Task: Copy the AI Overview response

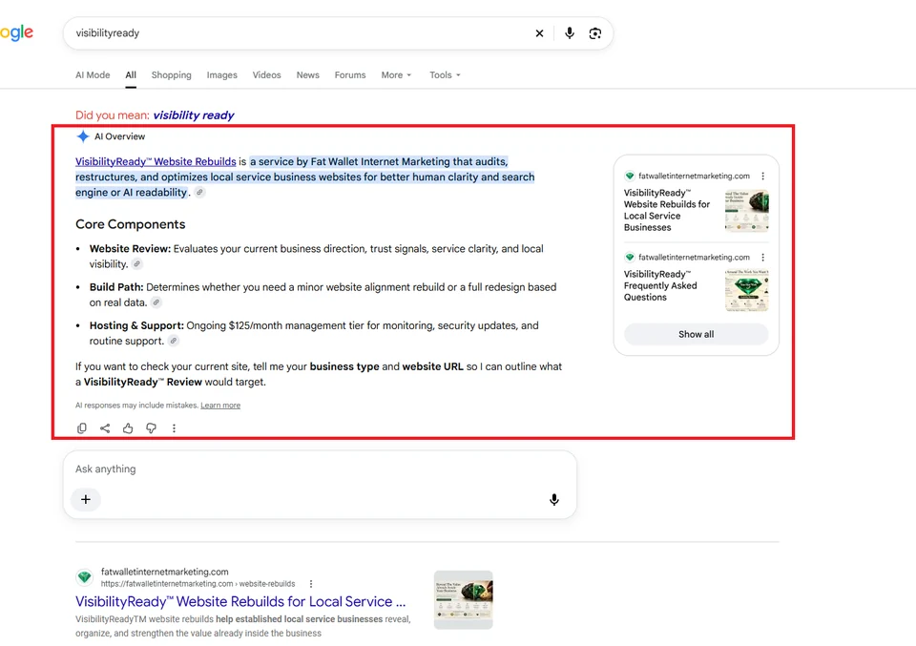Action: 82,428
